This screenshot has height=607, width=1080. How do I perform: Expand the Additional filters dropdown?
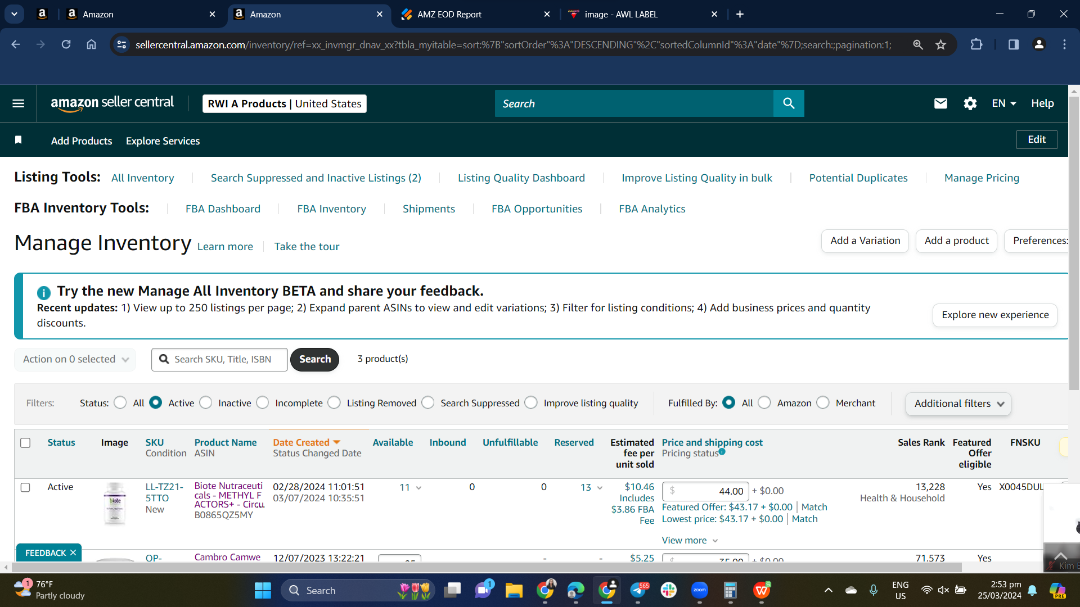958,404
